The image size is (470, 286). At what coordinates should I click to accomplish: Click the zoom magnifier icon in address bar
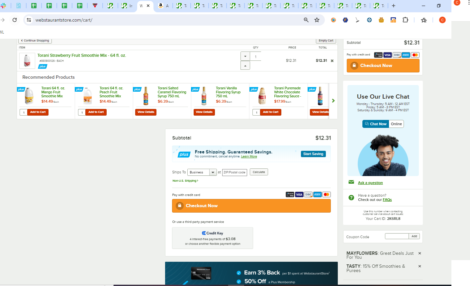[306, 20]
